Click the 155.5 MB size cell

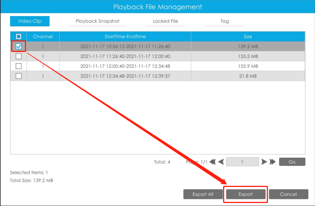point(248,56)
